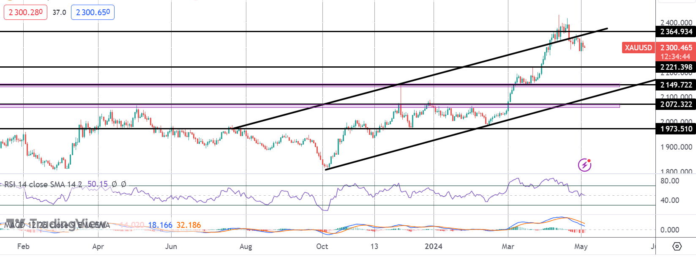This screenshot has height=257, width=696.
Task: Select the 2 149.722 horizontal line label
Action: coord(676,85)
